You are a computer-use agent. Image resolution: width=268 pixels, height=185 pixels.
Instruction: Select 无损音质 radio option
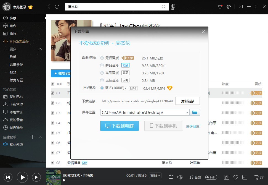coord(102,58)
